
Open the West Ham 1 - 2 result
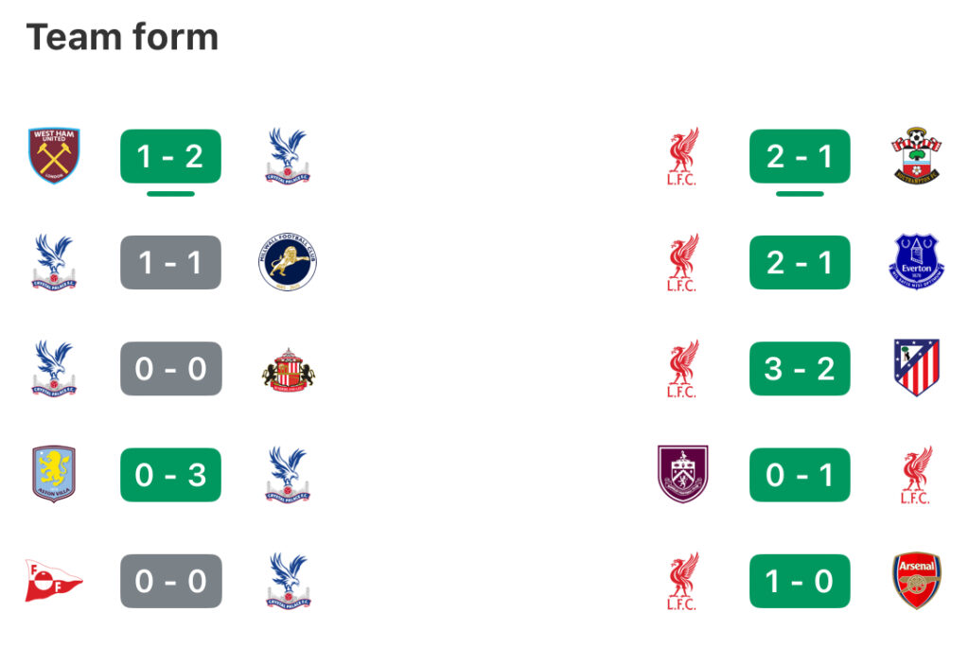170,156
